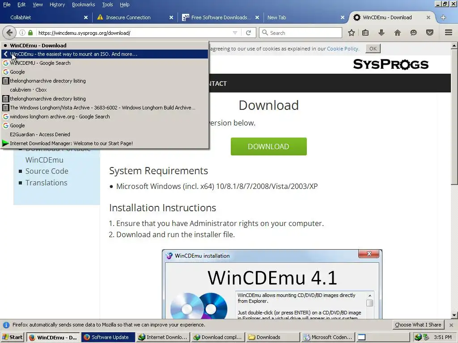Close the New Tab tab
Image resolution: width=458 pixels, height=343 pixels.
343,17
